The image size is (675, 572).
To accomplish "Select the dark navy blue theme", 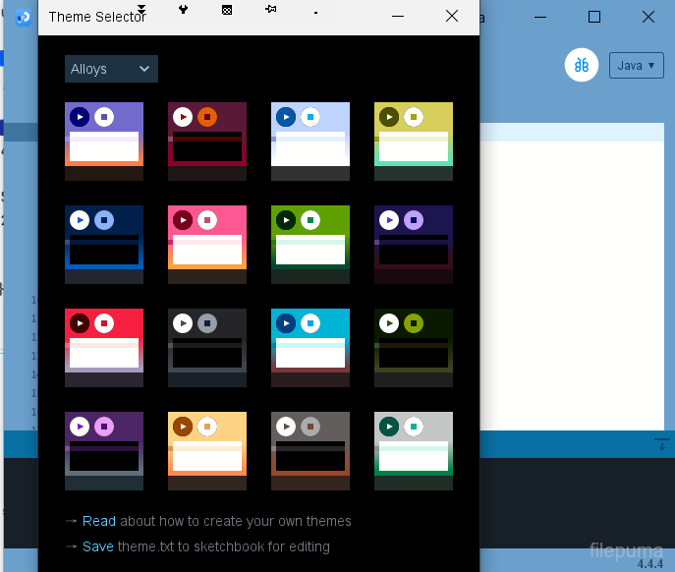I will pos(104,245).
